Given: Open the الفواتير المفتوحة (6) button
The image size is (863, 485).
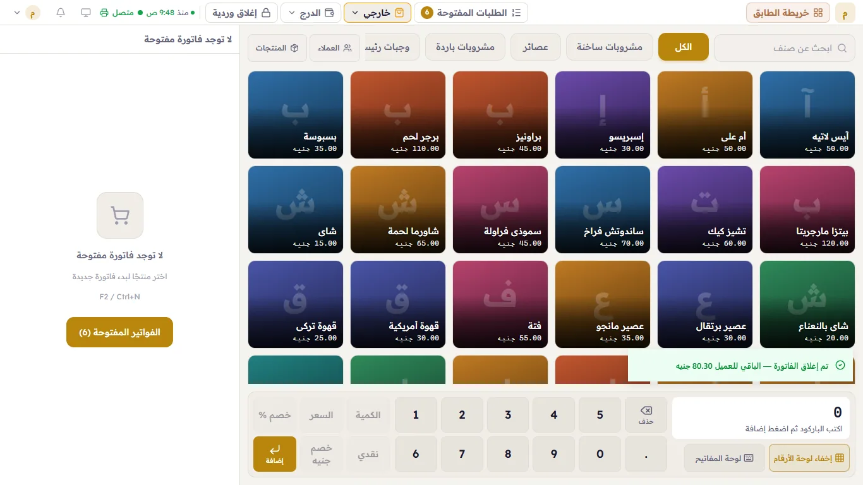Looking at the screenshot, I should click(x=119, y=332).
